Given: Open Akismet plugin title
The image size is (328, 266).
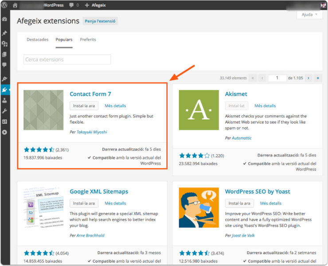Looking at the screenshot, I should pos(236,94).
